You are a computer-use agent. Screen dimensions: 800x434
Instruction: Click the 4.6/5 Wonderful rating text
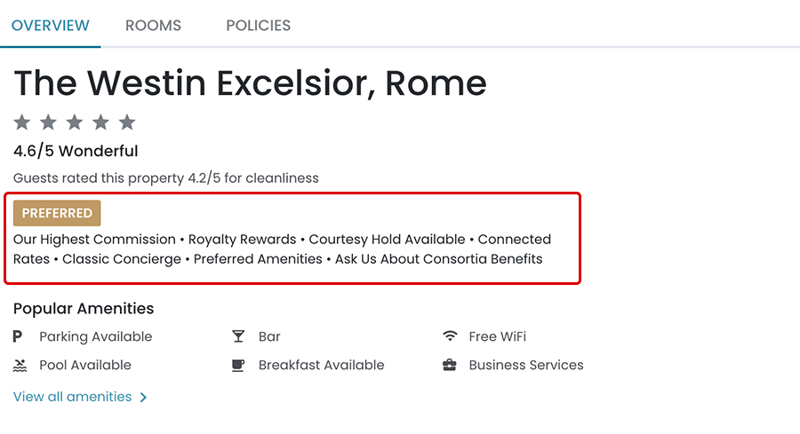(x=76, y=151)
